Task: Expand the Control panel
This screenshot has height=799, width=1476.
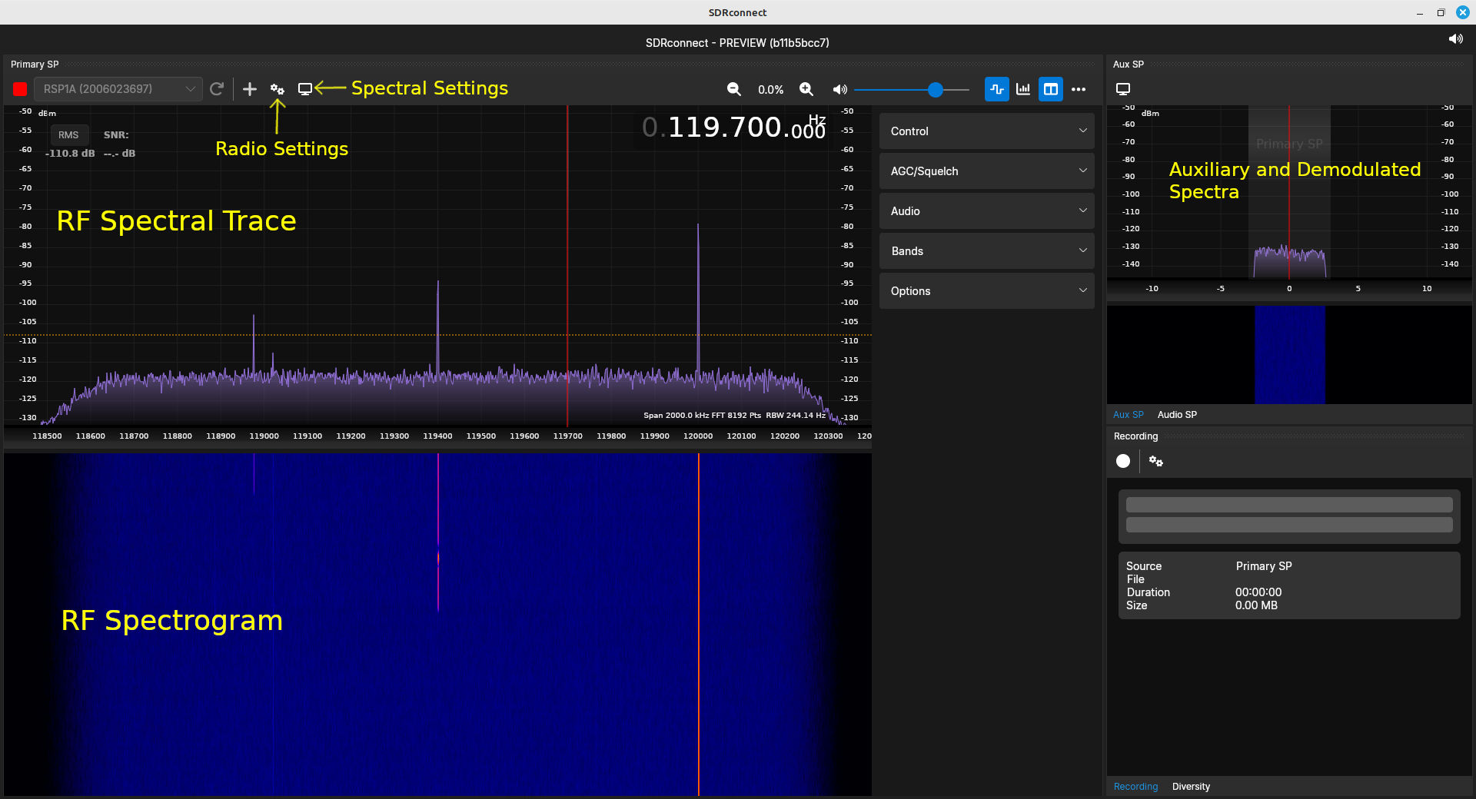Action: click(x=987, y=131)
